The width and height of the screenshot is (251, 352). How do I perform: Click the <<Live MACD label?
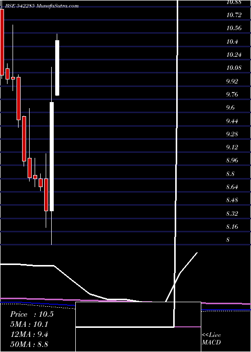[x=211, y=339]
